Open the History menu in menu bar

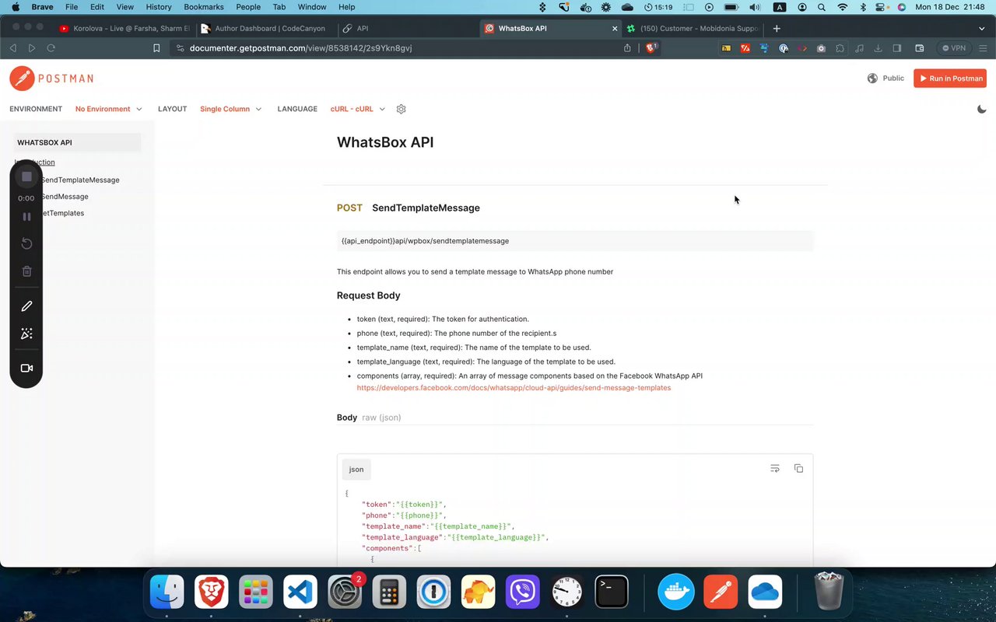[x=159, y=7]
